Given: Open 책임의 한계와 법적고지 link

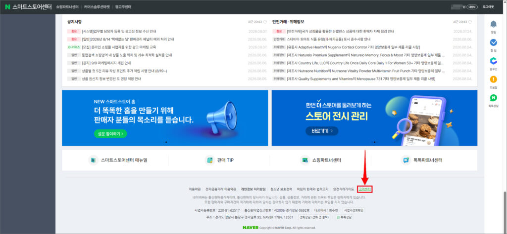Looking at the screenshot, I should coord(313,189).
